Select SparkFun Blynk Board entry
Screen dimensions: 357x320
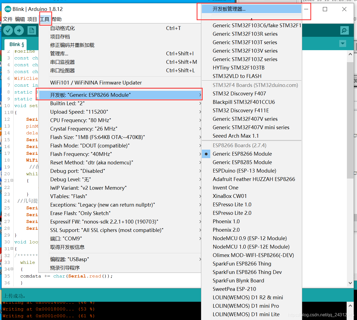click(x=251, y=280)
